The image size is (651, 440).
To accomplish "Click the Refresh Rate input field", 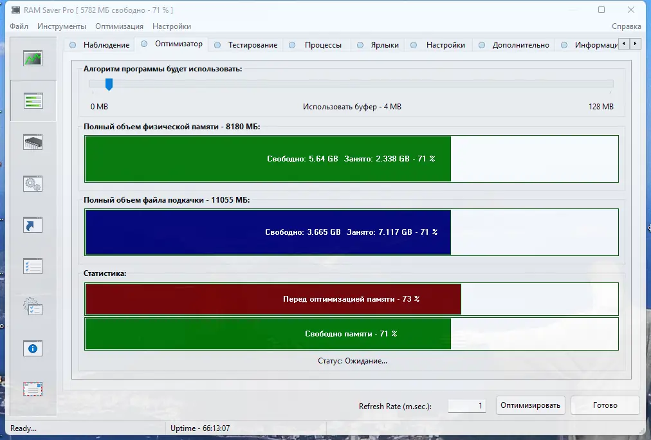I will tap(467, 405).
